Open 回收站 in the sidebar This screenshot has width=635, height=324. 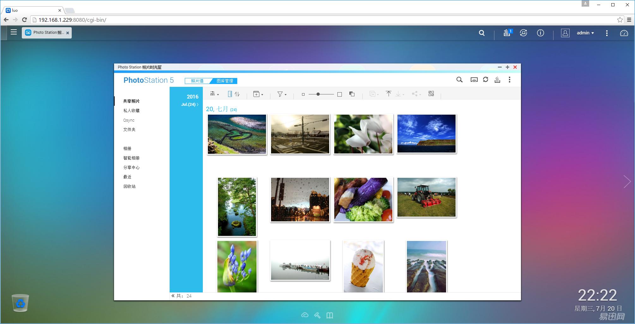click(x=129, y=186)
